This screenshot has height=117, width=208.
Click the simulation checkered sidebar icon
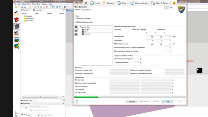click(17, 40)
